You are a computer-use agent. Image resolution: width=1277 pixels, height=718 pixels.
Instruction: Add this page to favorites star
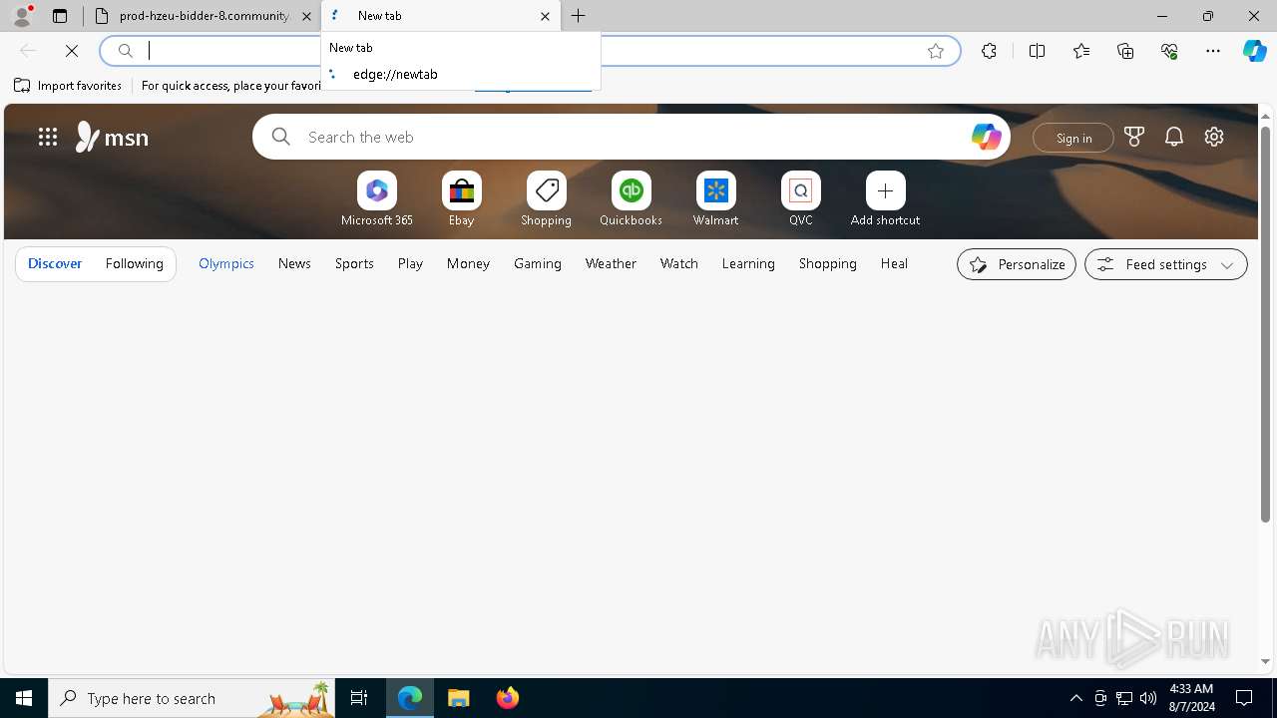[936, 51]
